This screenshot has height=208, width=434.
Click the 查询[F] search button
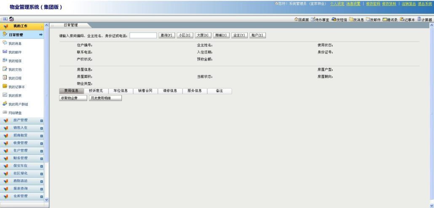166,35
